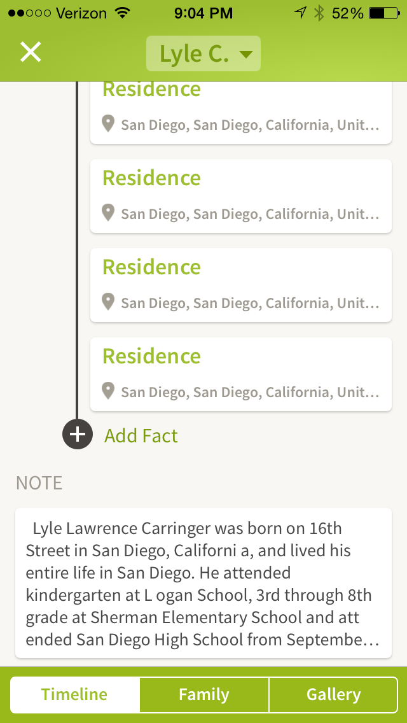Tap the plus icon next to Add Fact

[x=77, y=435]
